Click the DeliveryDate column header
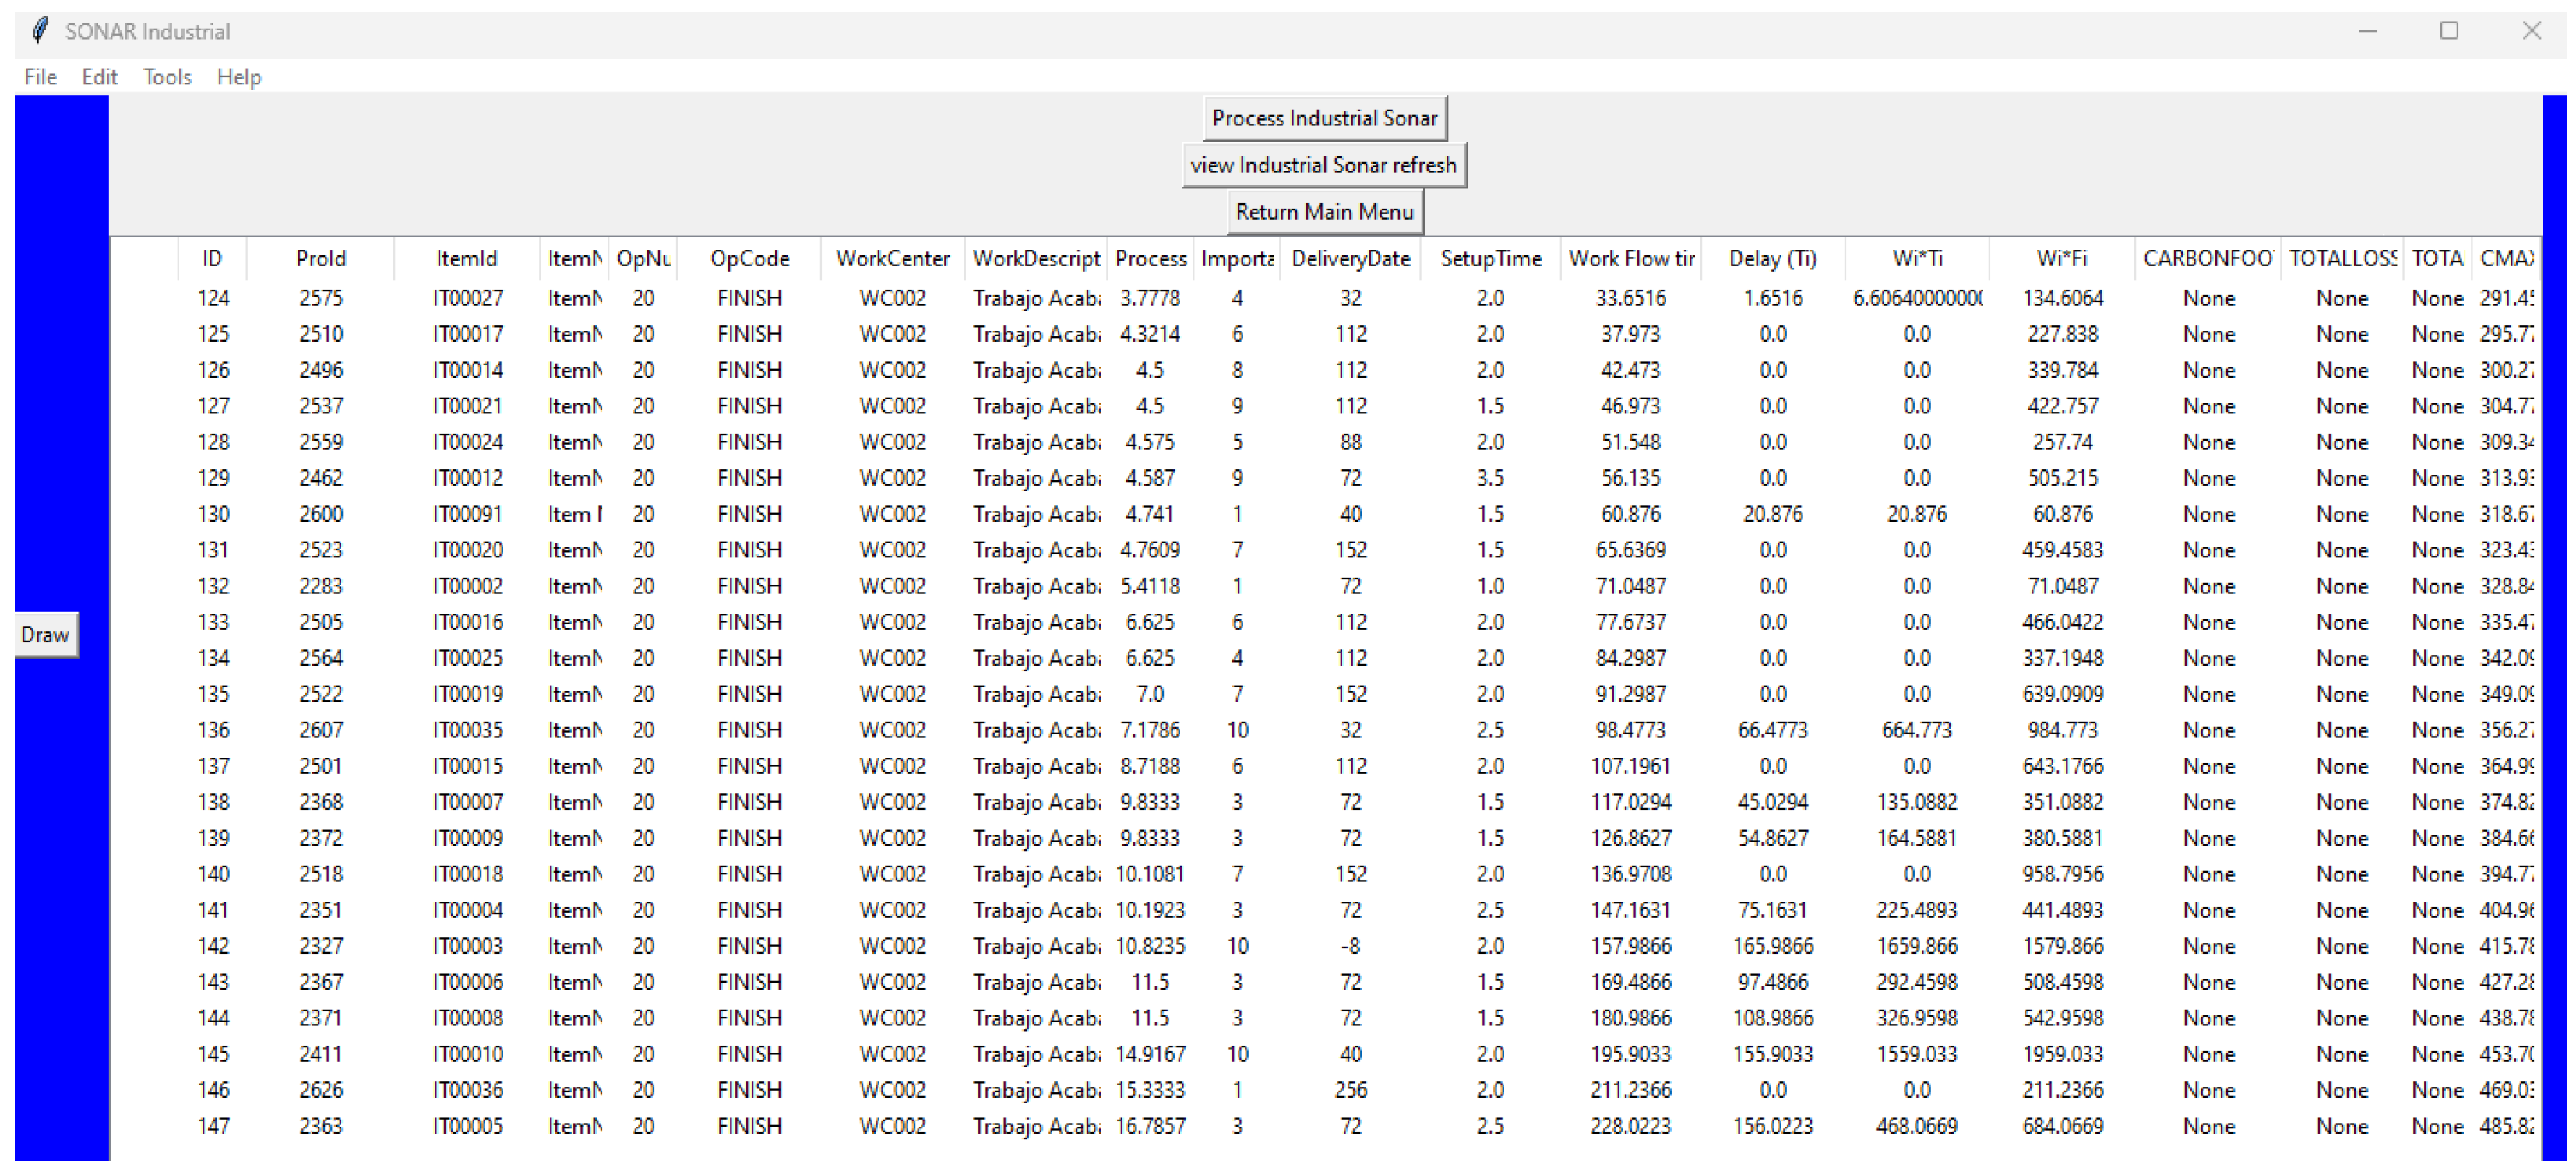 1350,258
